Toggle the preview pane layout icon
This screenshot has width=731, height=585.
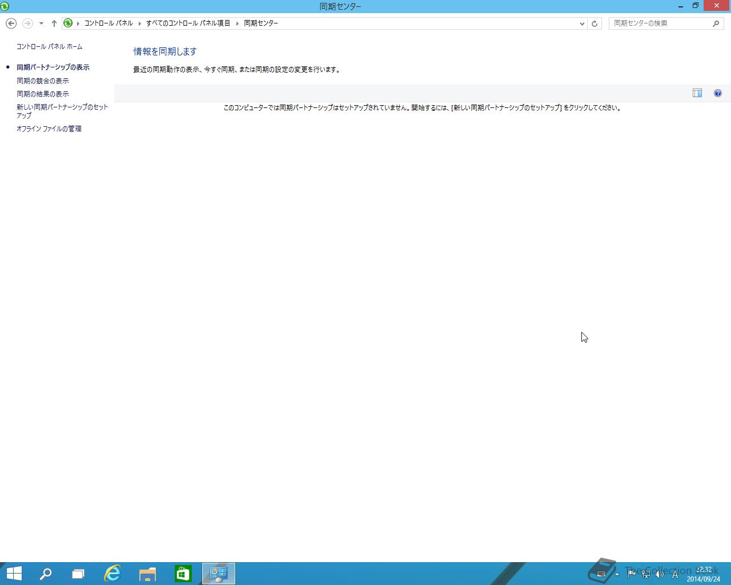pyautogui.click(x=697, y=93)
